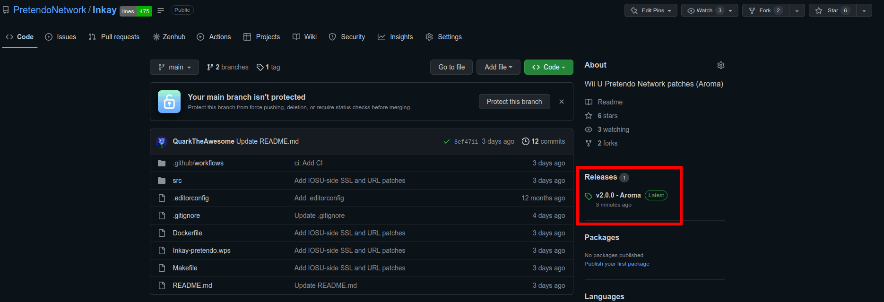Open the .editorconfig file
Screen dimensions: 884x302
coord(191,198)
